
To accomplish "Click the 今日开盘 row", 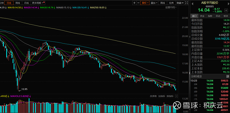I will coord(210,24).
